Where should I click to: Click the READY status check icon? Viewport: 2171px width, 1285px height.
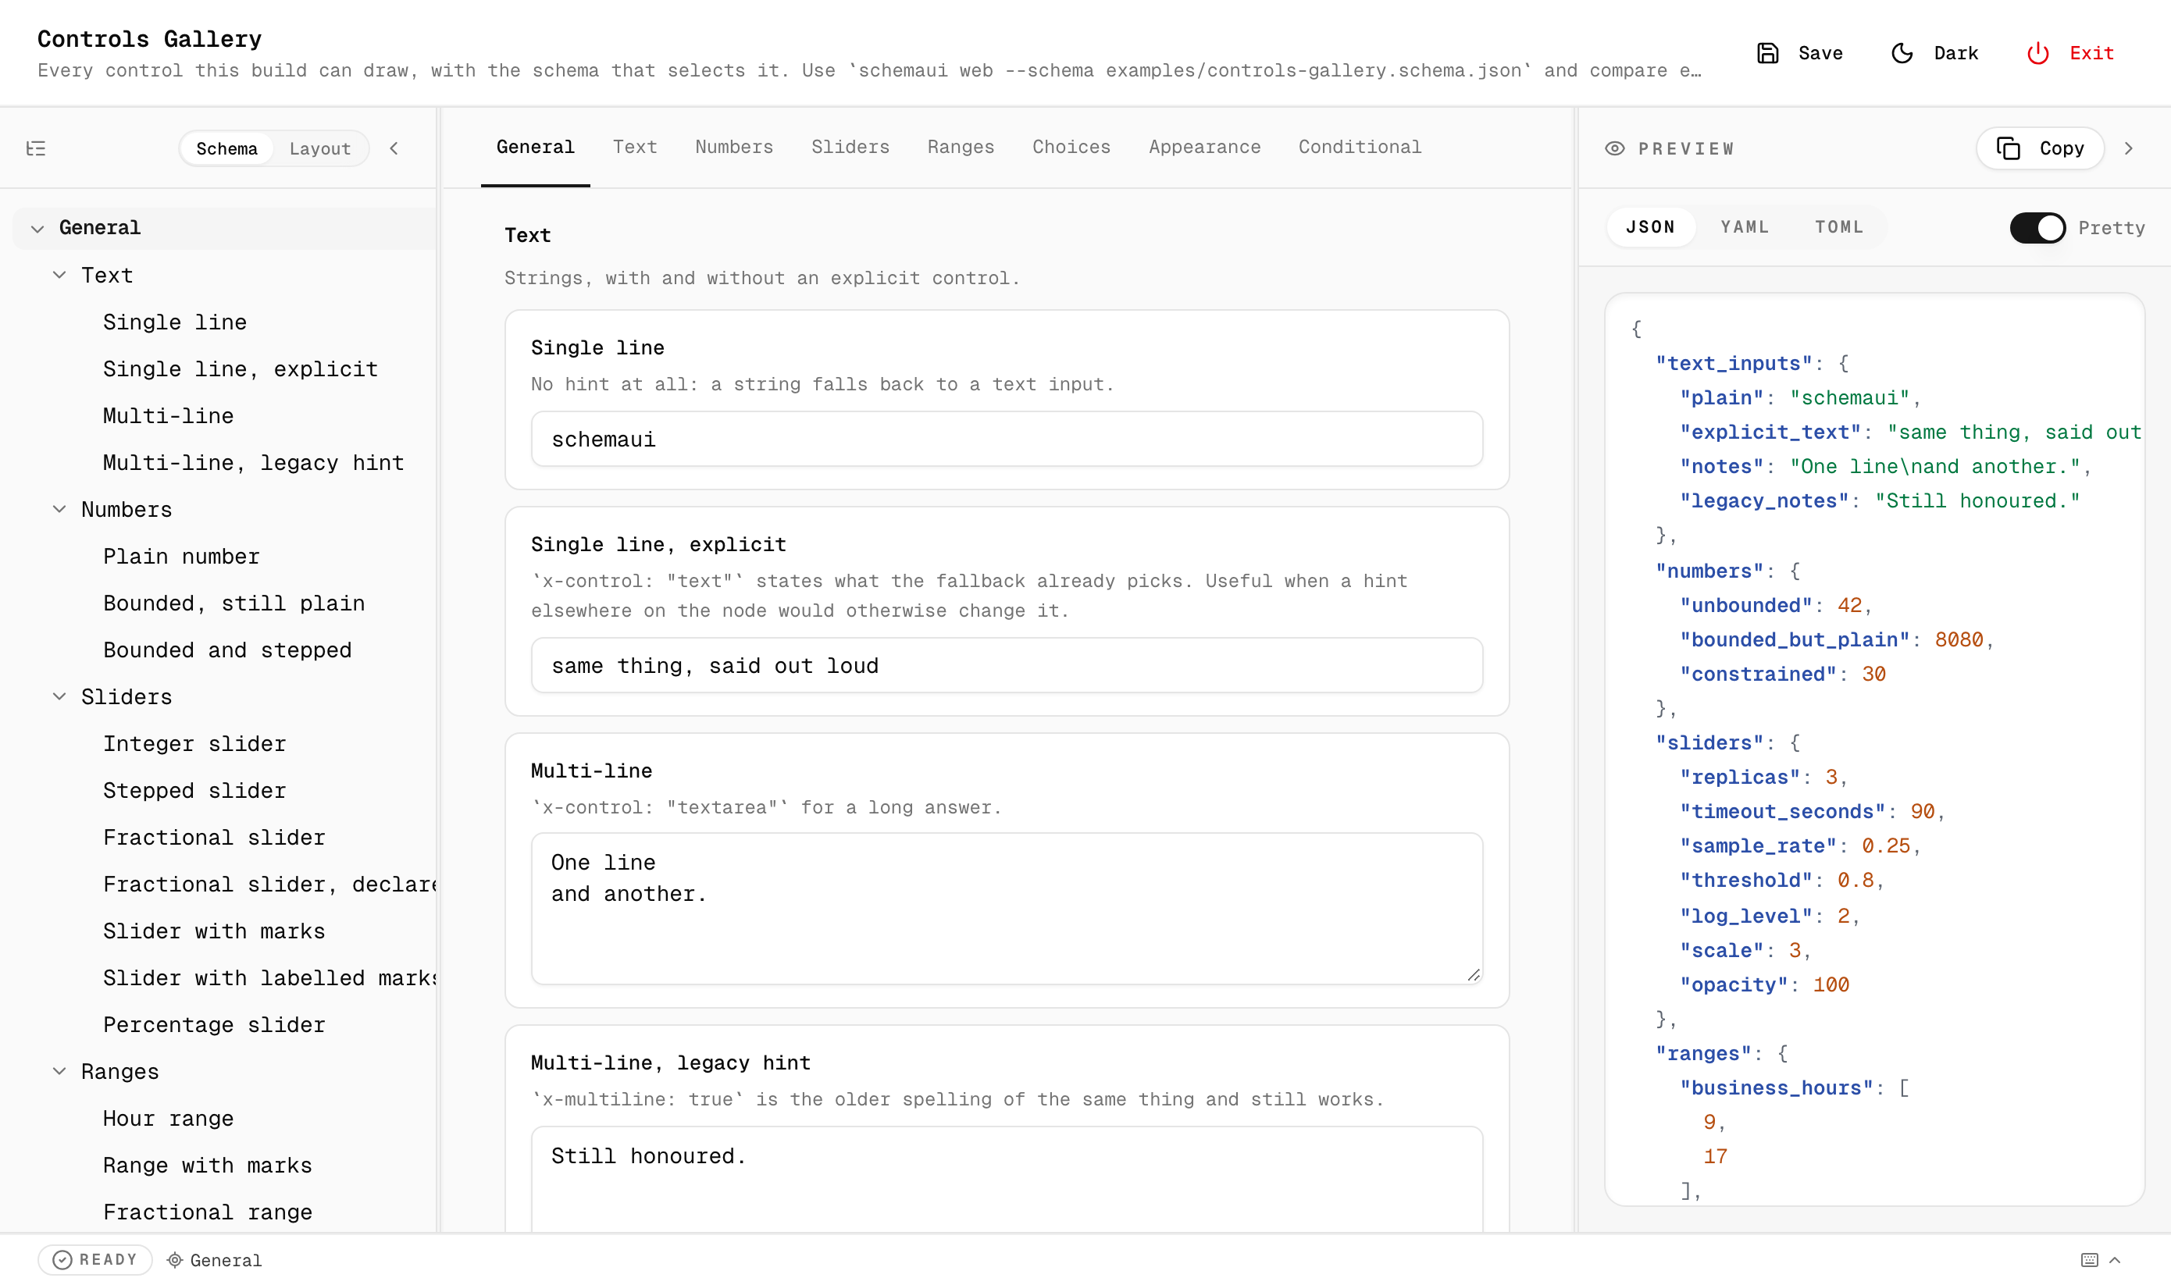click(x=62, y=1259)
